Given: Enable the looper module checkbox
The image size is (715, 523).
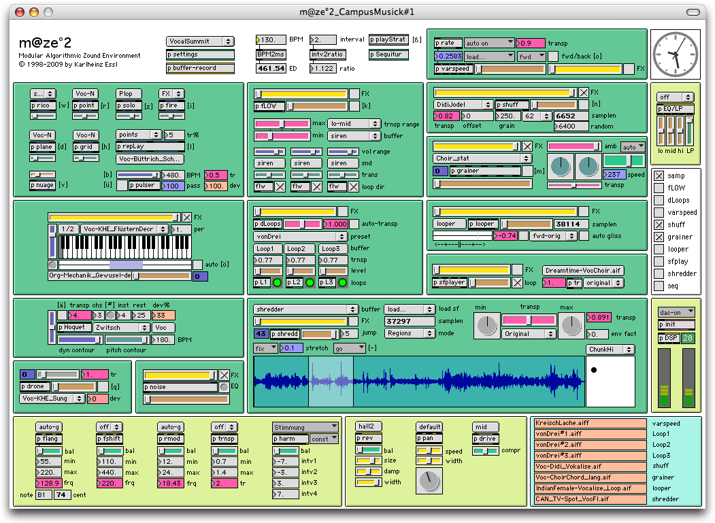Looking at the screenshot, I should (659, 250).
